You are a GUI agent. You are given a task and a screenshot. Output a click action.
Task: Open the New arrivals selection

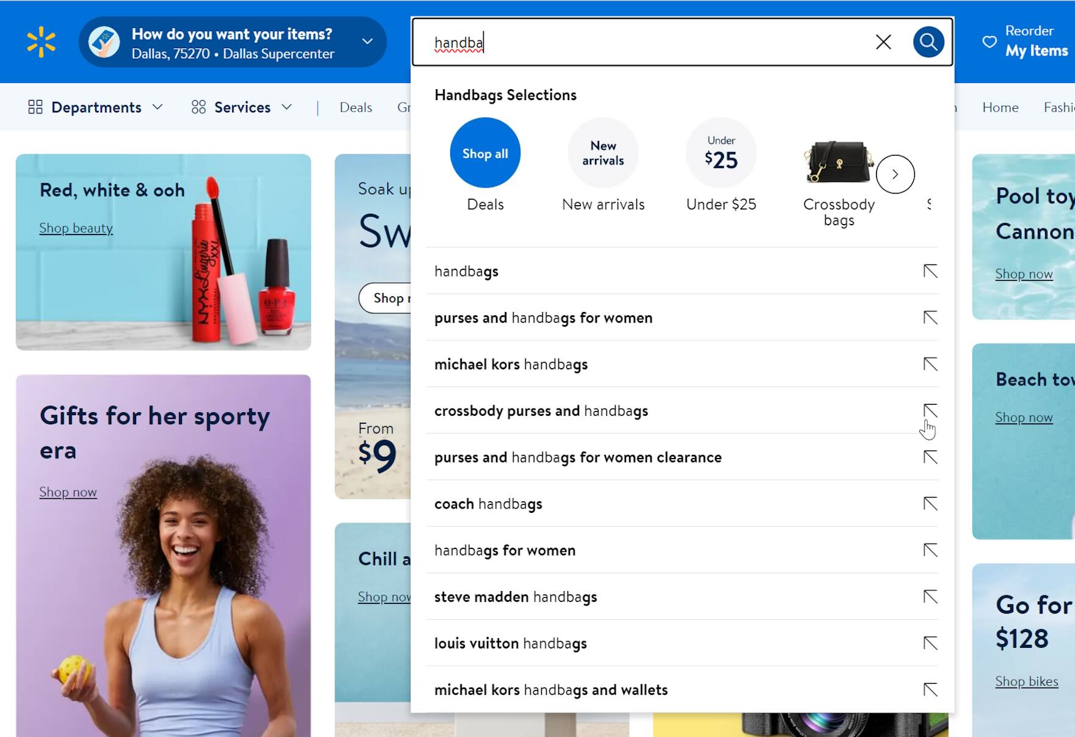point(603,153)
